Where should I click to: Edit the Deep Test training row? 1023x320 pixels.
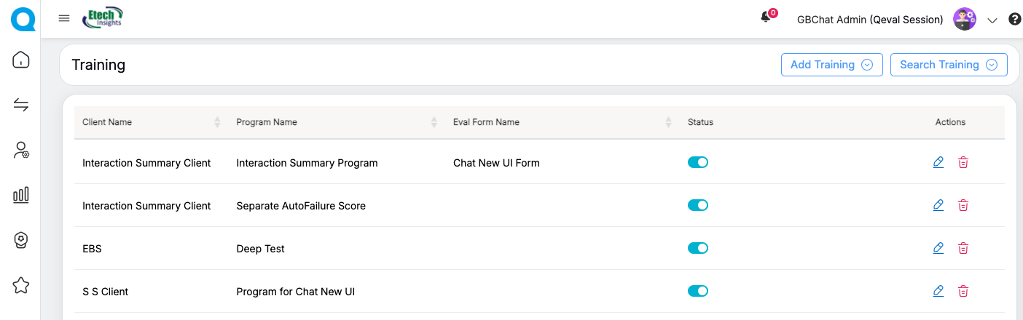coord(938,249)
